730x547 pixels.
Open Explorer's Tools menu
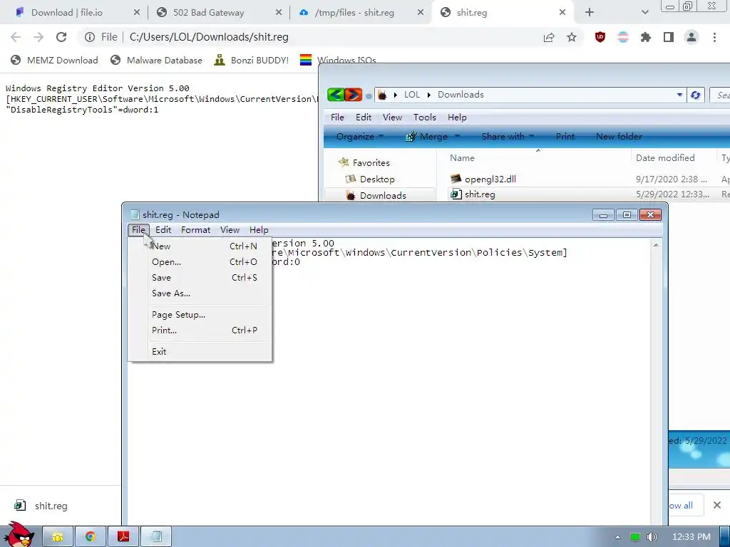(x=425, y=118)
